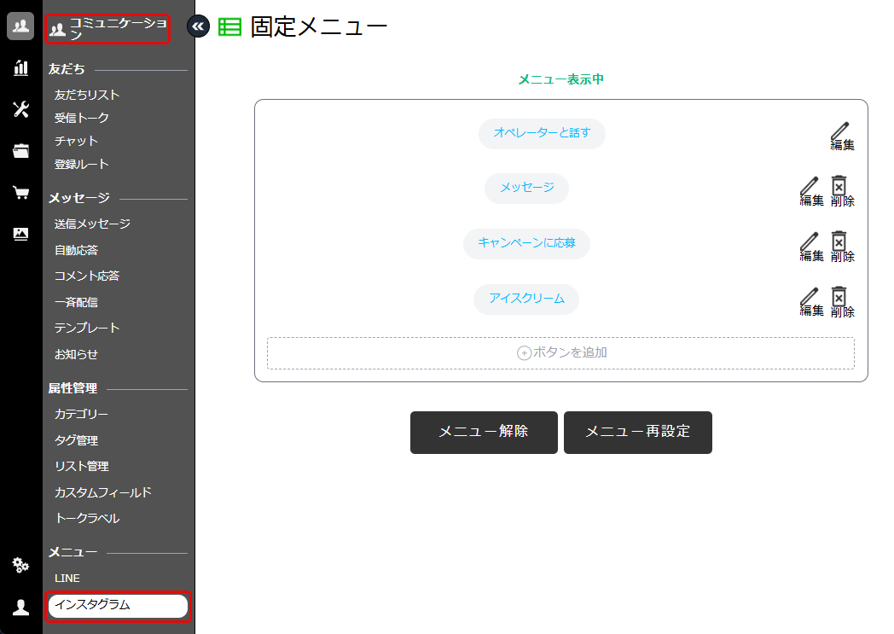Image resolution: width=894 pixels, height=634 pixels.
Task: Go to 自動応答 in the sidebar
Action: click(76, 250)
